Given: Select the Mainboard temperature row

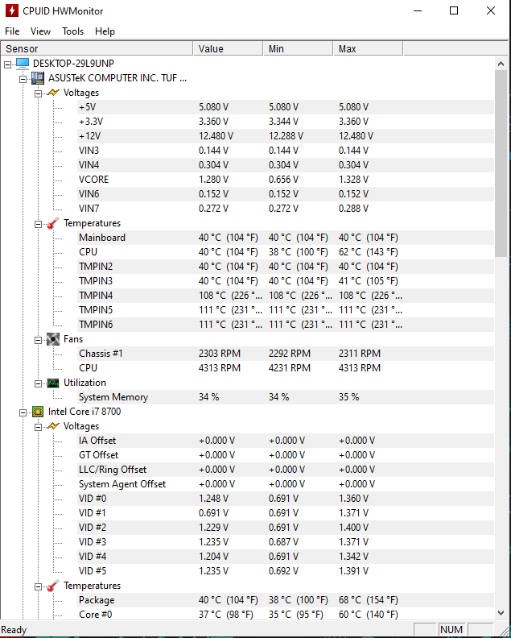Looking at the screenshot, I should [286, 238].
